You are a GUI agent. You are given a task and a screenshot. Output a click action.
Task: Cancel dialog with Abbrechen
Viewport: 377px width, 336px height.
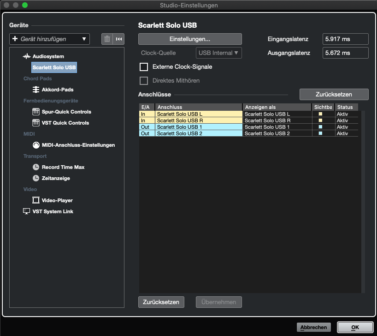click(x=313, y=327)
